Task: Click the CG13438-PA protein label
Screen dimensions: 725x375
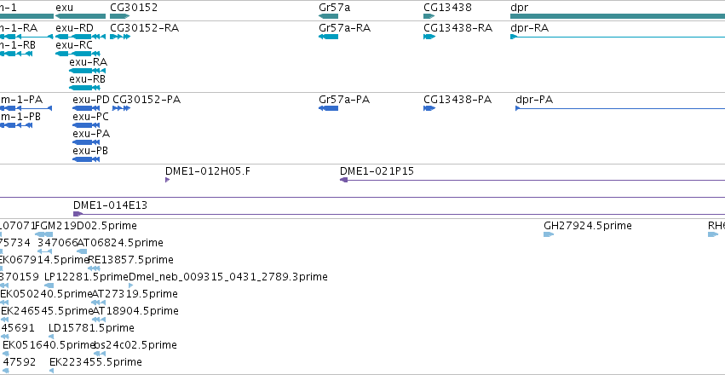Action: 457,100
